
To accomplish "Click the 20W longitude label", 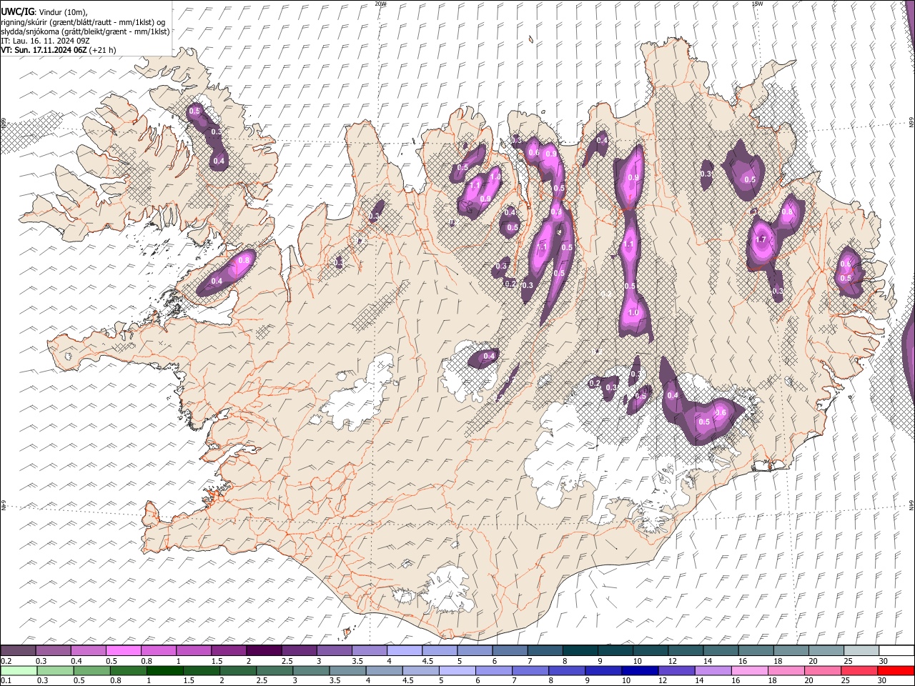I will click(380, 4).
